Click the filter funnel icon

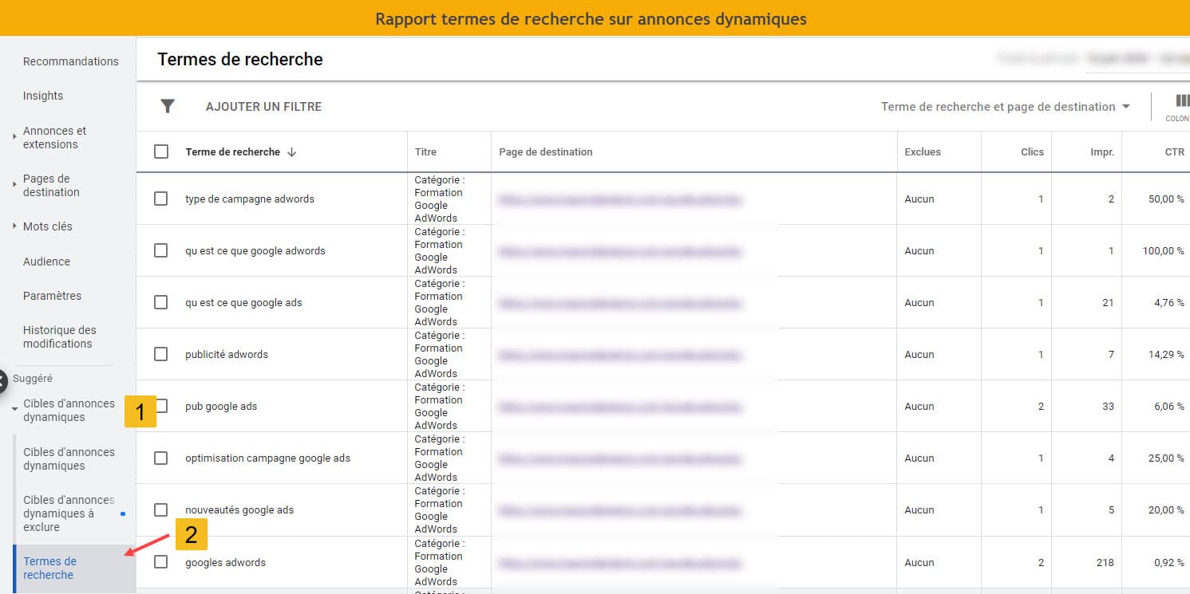coord(167,106)
